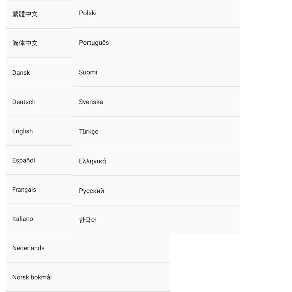The width and height of the screenshot is (292, 292).
Task: Pick Italiano language option
Action: (23, 219)
